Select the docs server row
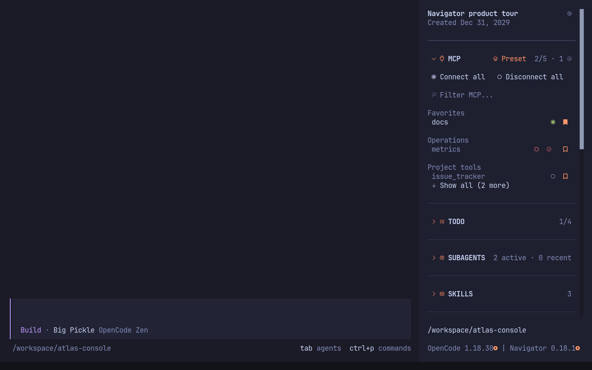Viewport: 592px width, 370px height. [502, 122]
